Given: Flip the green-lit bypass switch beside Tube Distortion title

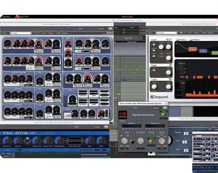Looking at the screenshot, I should tap(164, 114).
